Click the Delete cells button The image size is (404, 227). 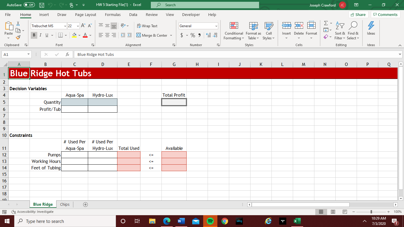click(x=299, y=31)
